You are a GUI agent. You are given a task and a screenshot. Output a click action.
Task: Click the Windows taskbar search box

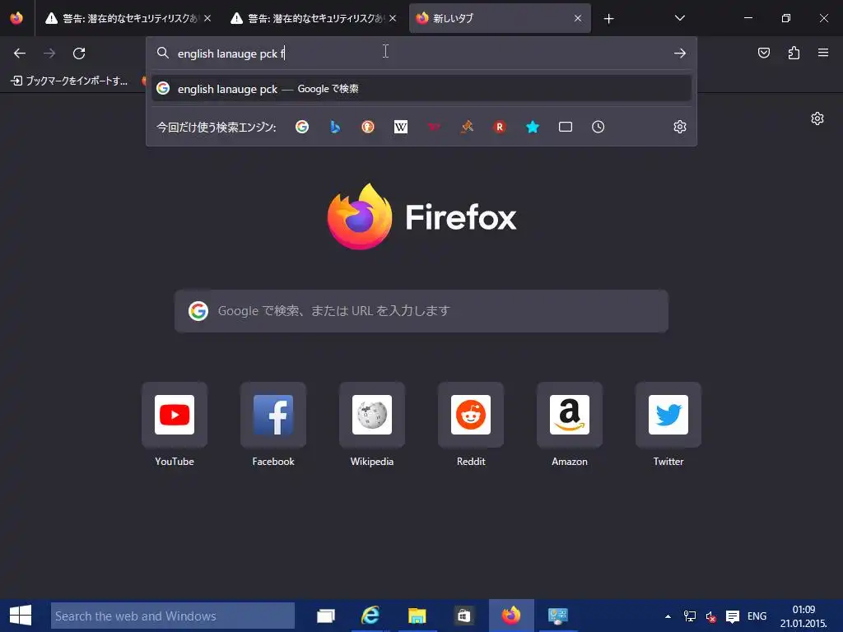click(173, 616)
